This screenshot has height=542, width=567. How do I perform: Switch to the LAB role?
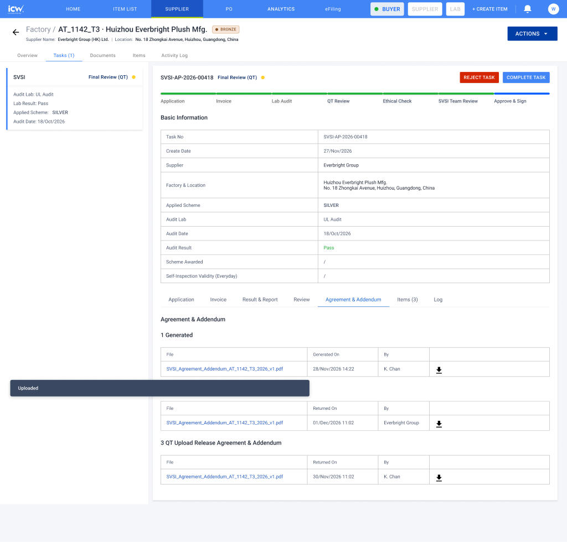click(455, 9)
